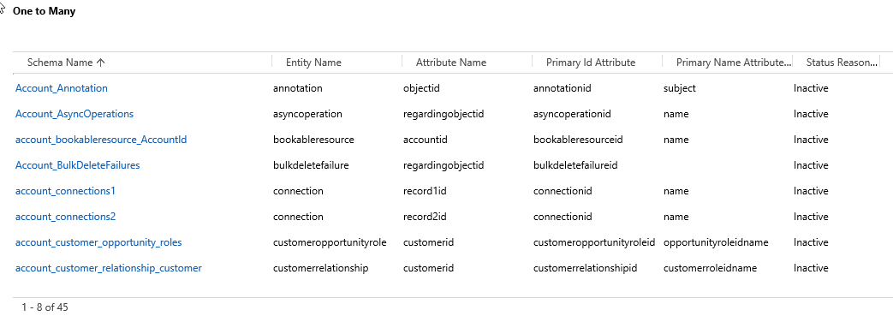Click the Primary Name Attribute column header
Image resolution: width=893 pixels, height=322 pixels.
[734, 63]
